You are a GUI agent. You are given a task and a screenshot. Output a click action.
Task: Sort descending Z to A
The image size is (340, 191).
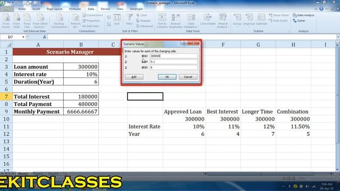click(109, 24)
